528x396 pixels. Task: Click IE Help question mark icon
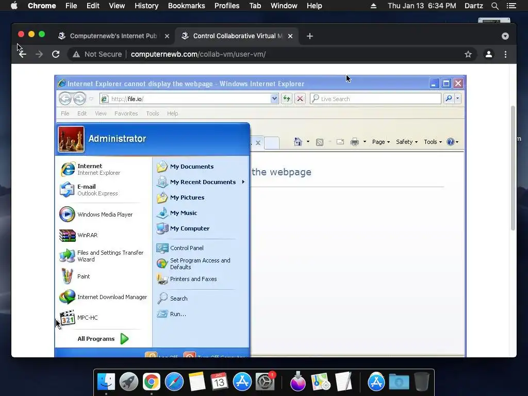pyautogui.click(x=450, y=142)
